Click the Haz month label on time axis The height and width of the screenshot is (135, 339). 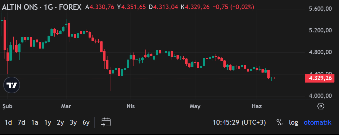(257, 106)
